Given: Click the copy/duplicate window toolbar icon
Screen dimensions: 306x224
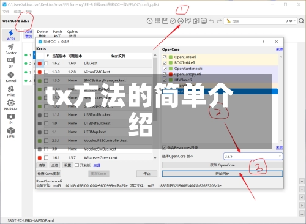Looking at the screenshot, I should pyautogui.click(x=196, y=21).
